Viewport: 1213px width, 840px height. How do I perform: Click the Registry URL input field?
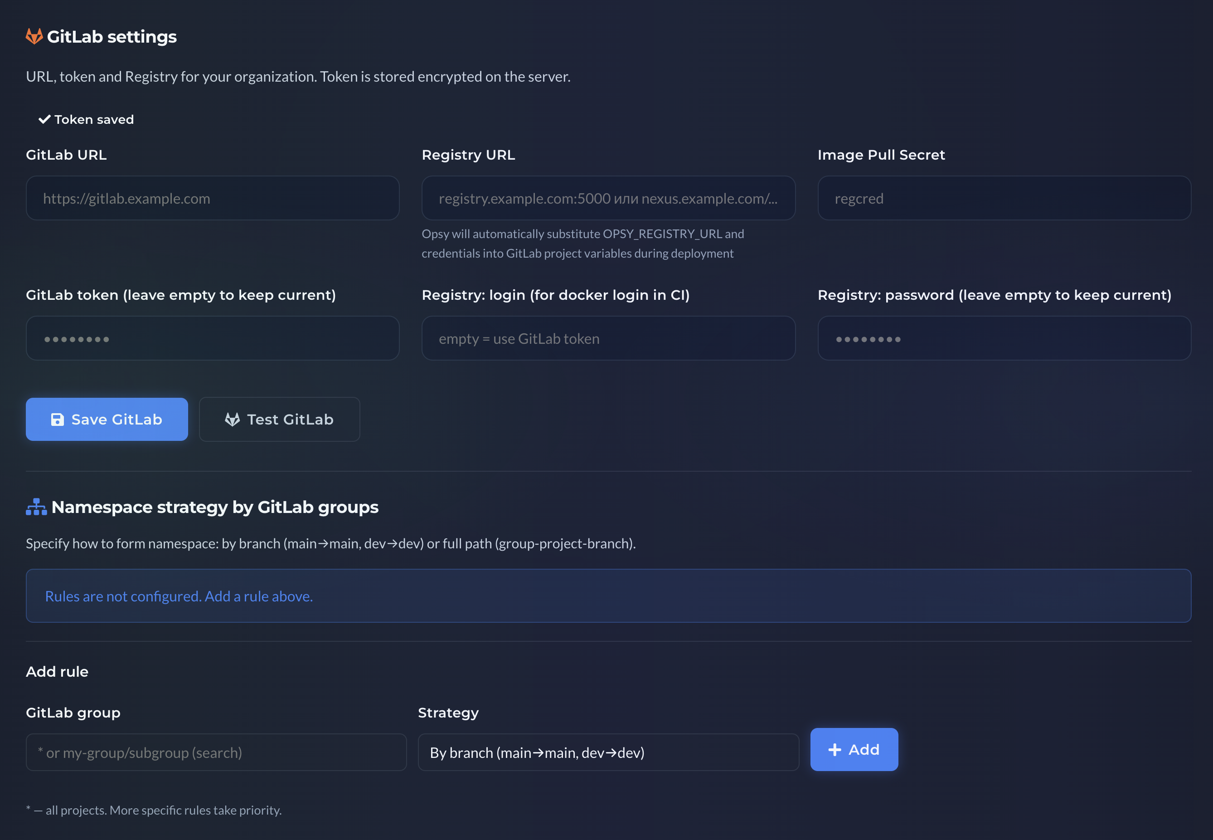point(608,198)
